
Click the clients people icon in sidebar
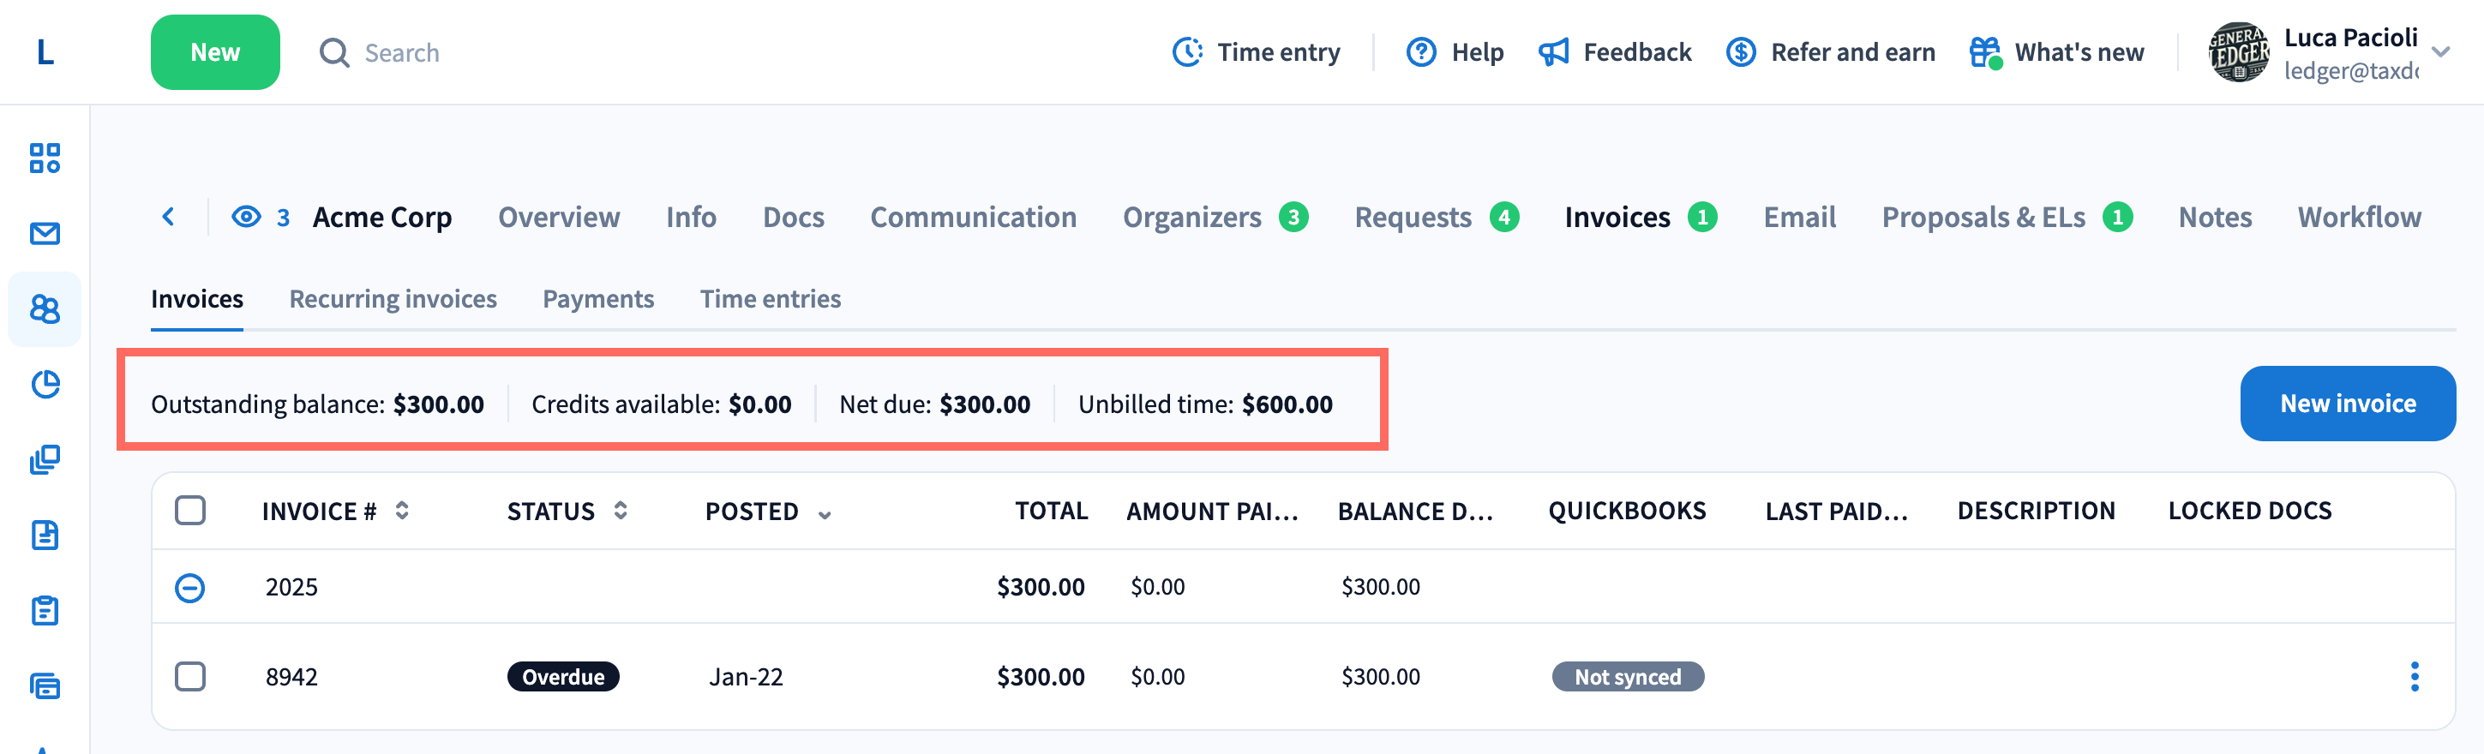pos(45,309)
